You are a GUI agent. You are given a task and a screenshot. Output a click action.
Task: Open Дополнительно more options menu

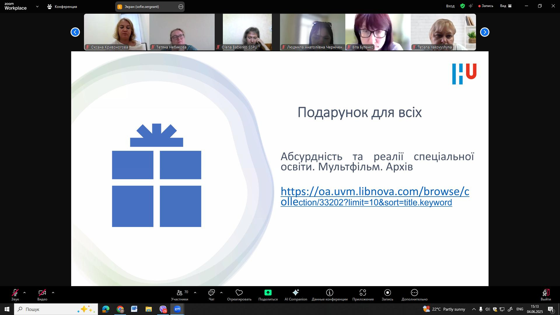coord(414,295)
